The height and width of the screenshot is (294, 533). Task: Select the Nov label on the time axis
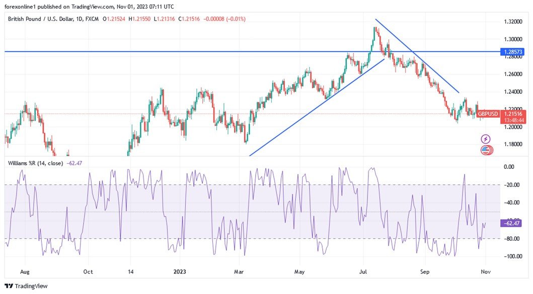click(485, 271)
